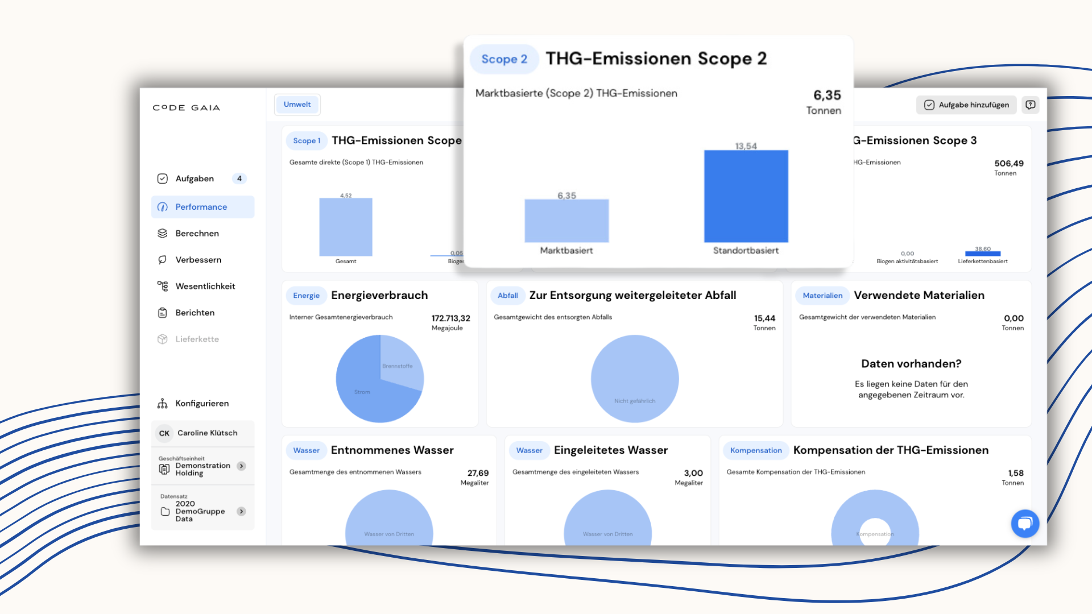1092x614 pixels.
Task: Select the Performance menu item
Action: click(202, 207)
